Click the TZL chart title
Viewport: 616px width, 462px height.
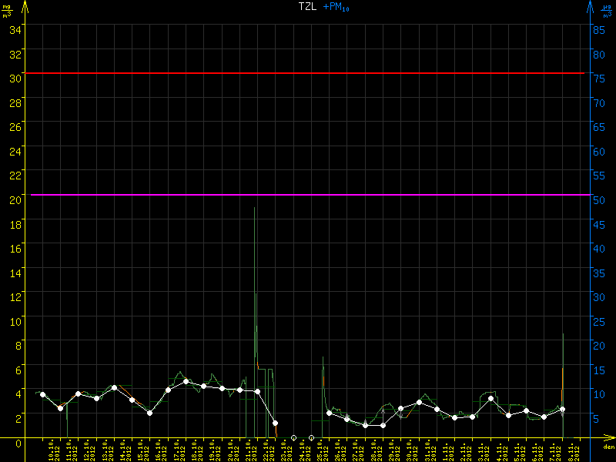tap(307, 7)
